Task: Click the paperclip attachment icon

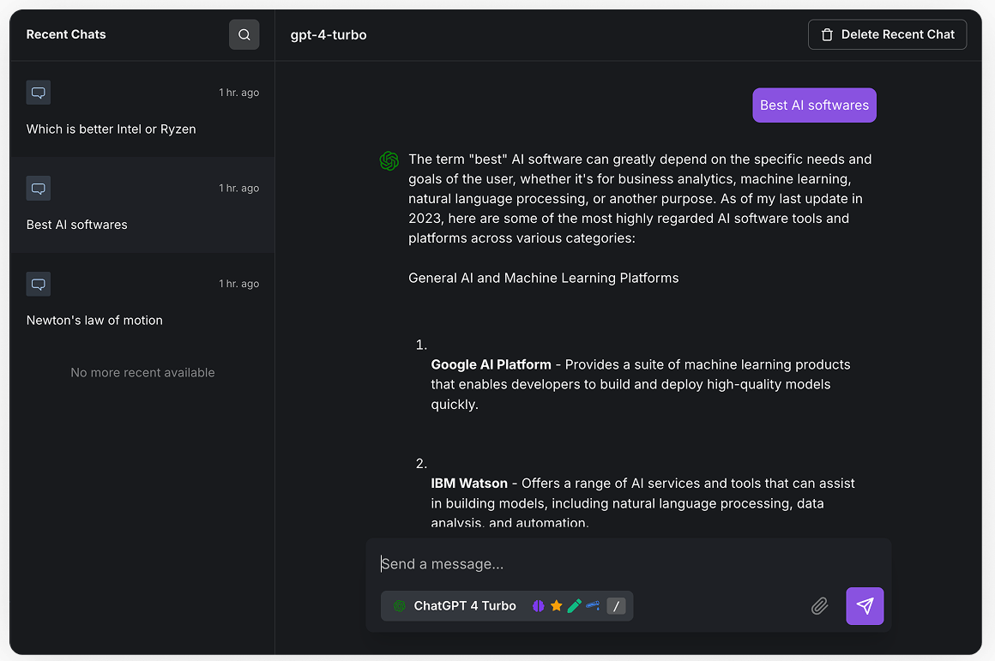Action: tap(819, 606)
